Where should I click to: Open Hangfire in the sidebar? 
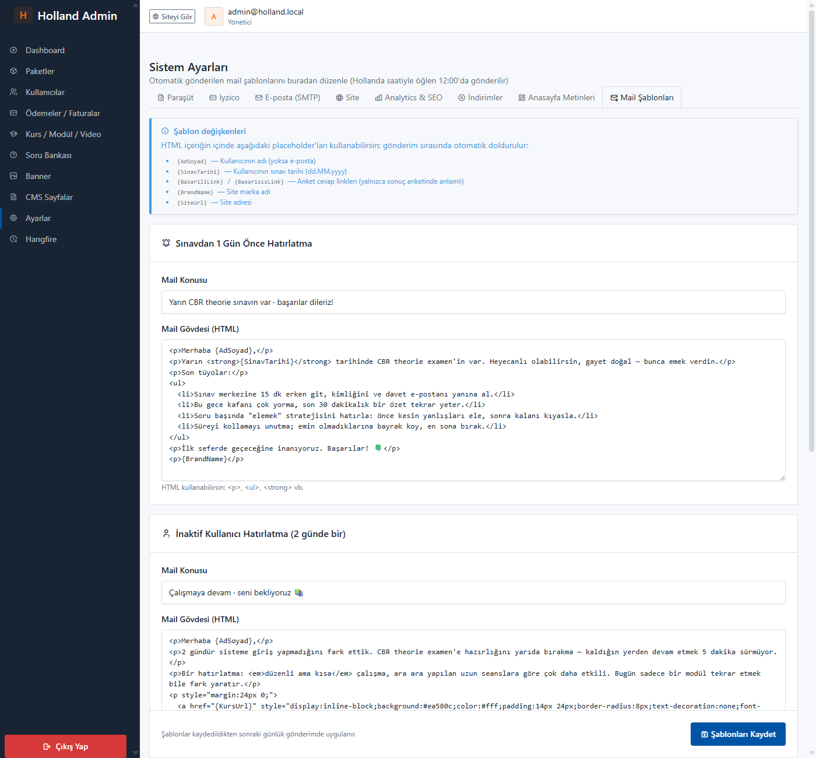pos(70,239)
